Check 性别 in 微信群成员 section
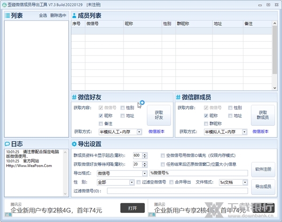This screenshot has height=222, width=282. [230, 108]
